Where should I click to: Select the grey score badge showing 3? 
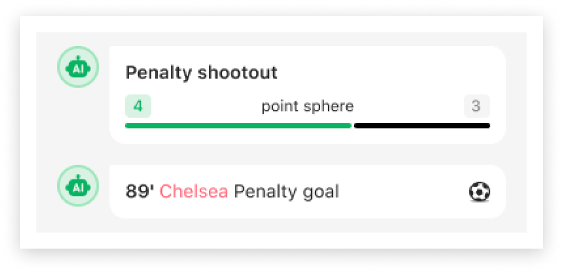[x=476, y=106]
